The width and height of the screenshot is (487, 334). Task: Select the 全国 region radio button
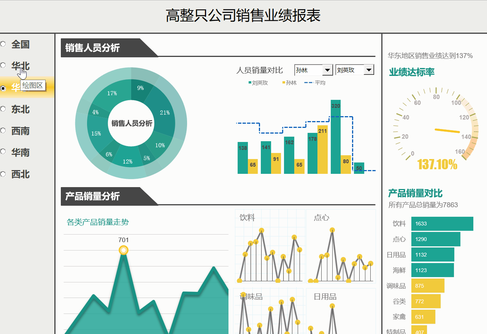pyautogui.click(x=3, y=44)
